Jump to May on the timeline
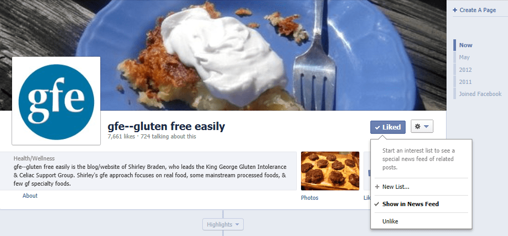Image resolution: width=508 pixels, height=236 pixels. [x=464, y=58]
